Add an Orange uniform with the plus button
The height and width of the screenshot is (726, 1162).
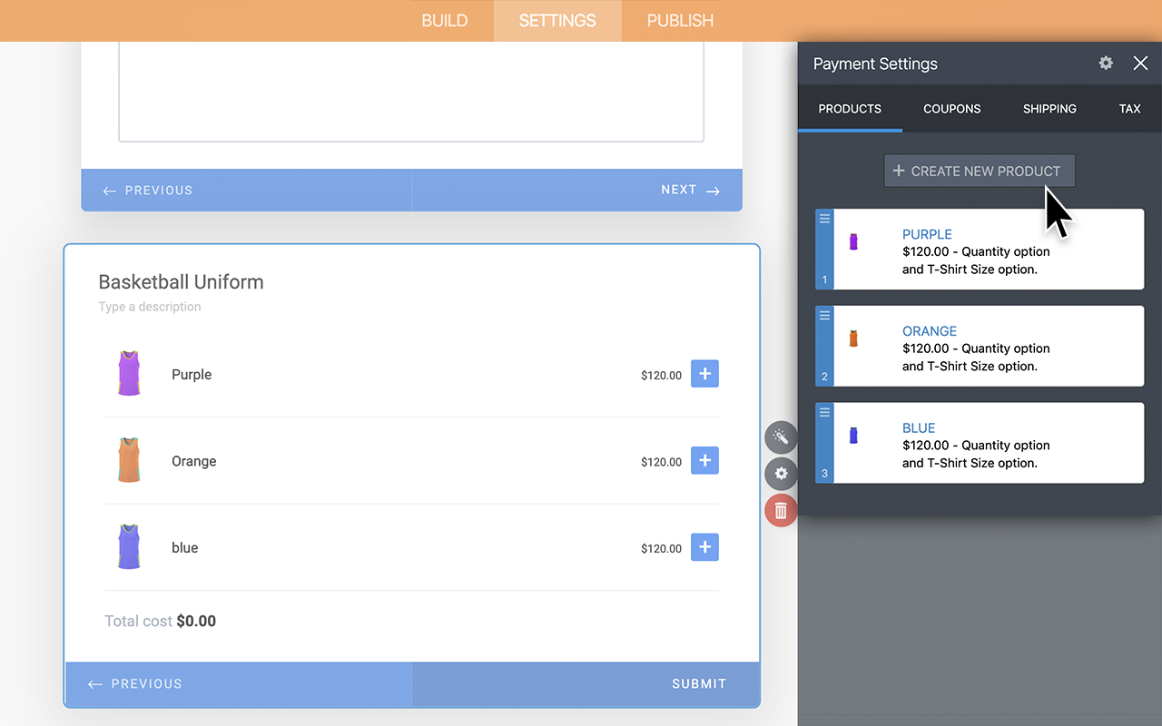(704, 460)
